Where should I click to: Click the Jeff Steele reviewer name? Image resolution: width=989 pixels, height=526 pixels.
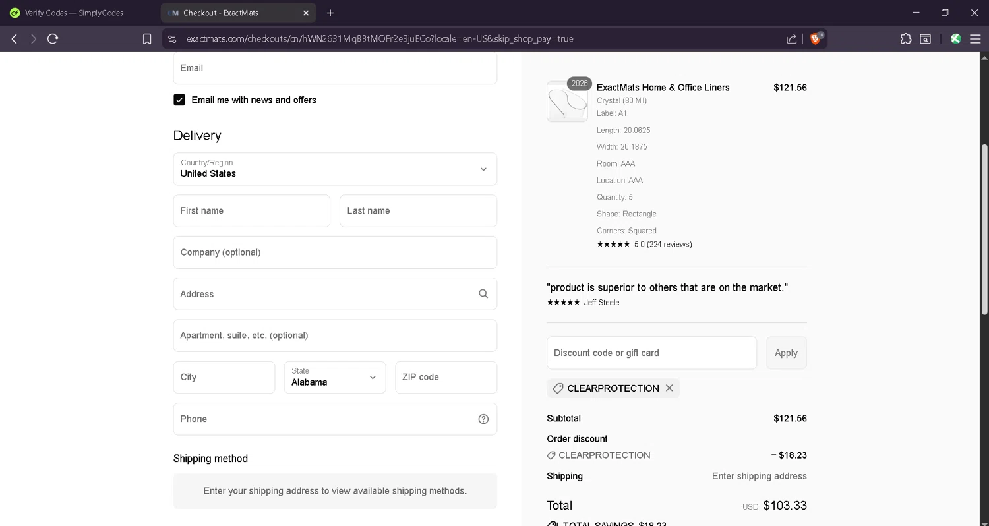click(601, 303)
